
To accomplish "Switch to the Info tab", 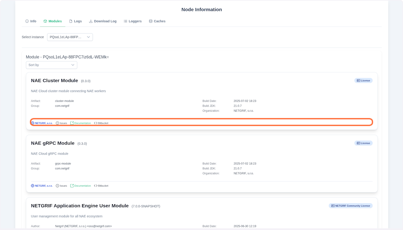I will [x=31, y=21].
